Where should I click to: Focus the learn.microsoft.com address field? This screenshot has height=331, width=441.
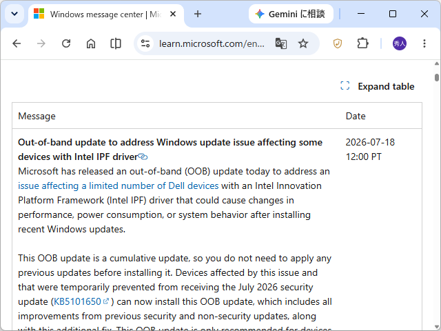pos(212,43)
